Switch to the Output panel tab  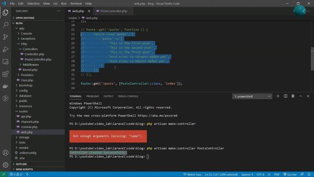(x=108, y=96)
